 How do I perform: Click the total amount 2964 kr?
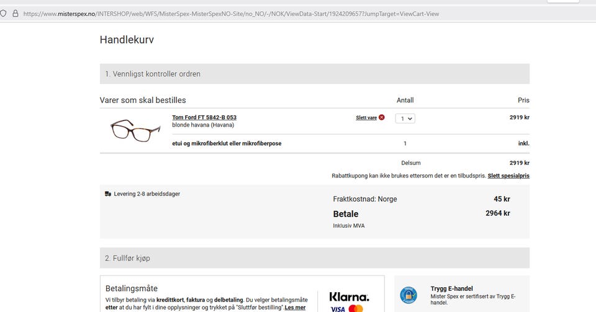click(497, 213)
